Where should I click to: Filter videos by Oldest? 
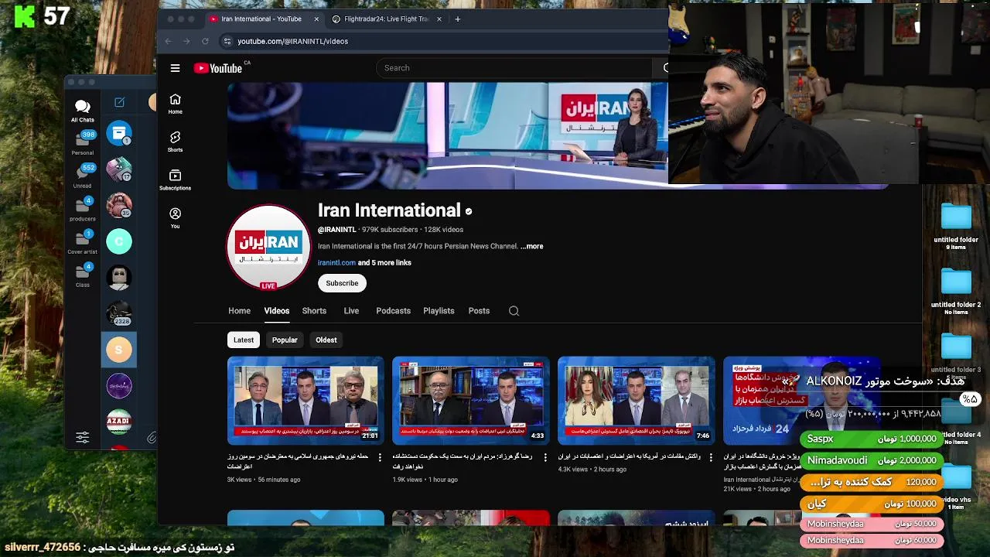[326, 340]
